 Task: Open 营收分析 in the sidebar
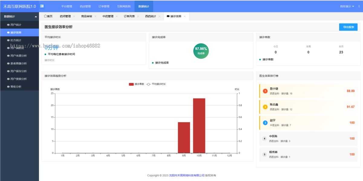(19, 87)
